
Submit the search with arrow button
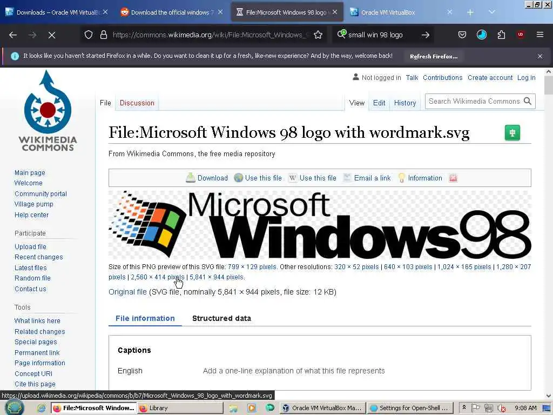click(x=426, y=35)
